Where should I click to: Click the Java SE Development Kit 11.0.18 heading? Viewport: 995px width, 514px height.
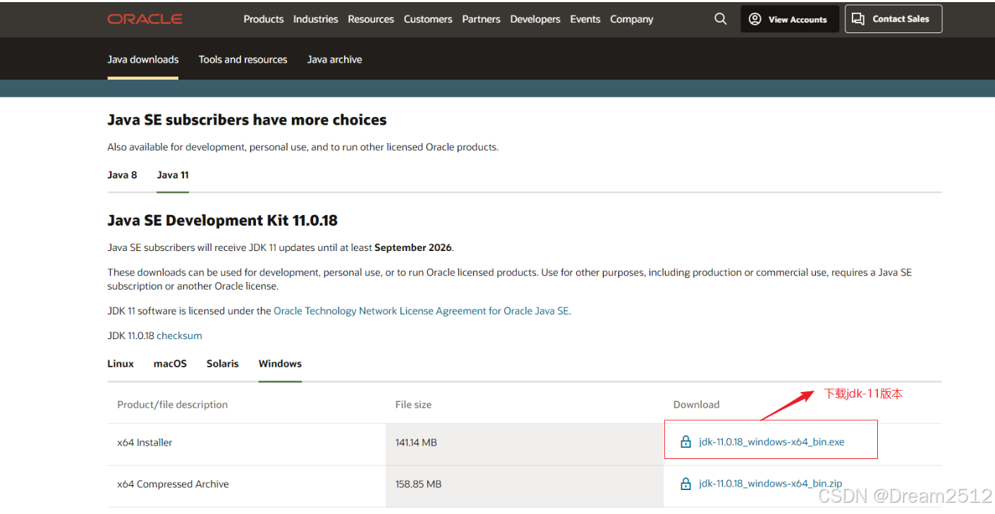point(223,221)
